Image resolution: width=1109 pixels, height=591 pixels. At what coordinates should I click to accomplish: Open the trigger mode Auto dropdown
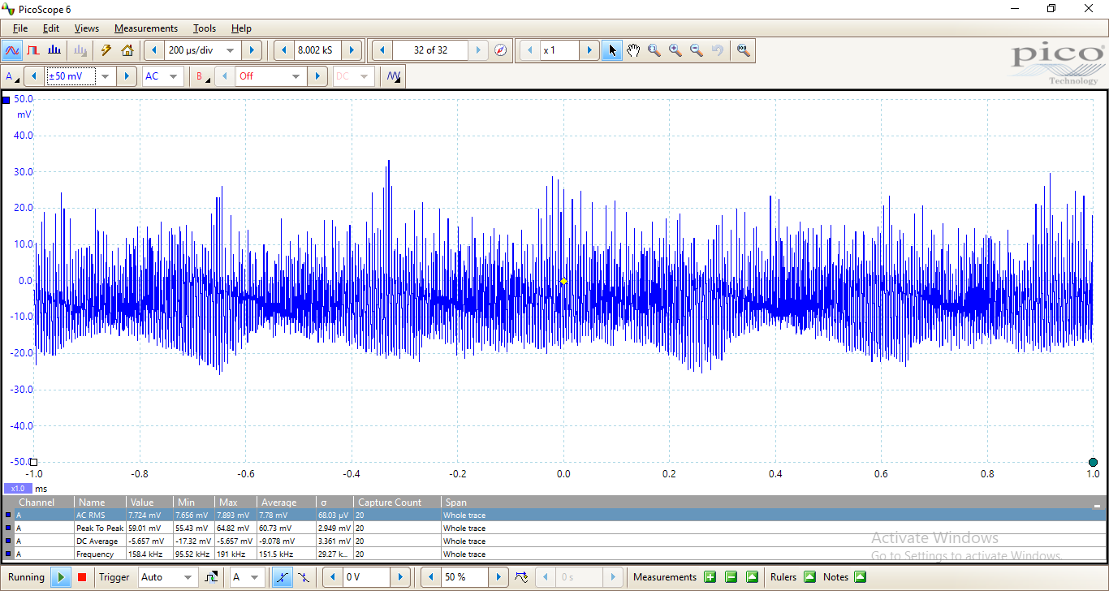click(x=188, y=577)
